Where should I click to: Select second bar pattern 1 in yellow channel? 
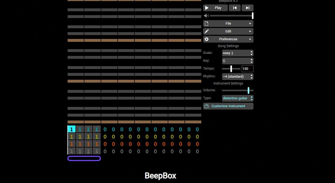(x=80, y=136)
